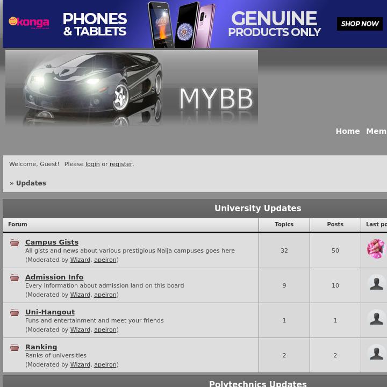Click the default avatar in Ranking row

pyautogui.click(x=377, y=354)
